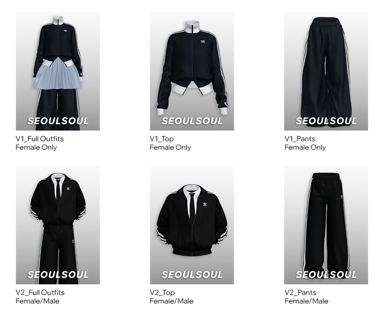The width and height of the screenshot is (384, 312).
Task: Click SEOULSOUL watermark on V1_Full Outfits image
Action: tap(58, 121)
